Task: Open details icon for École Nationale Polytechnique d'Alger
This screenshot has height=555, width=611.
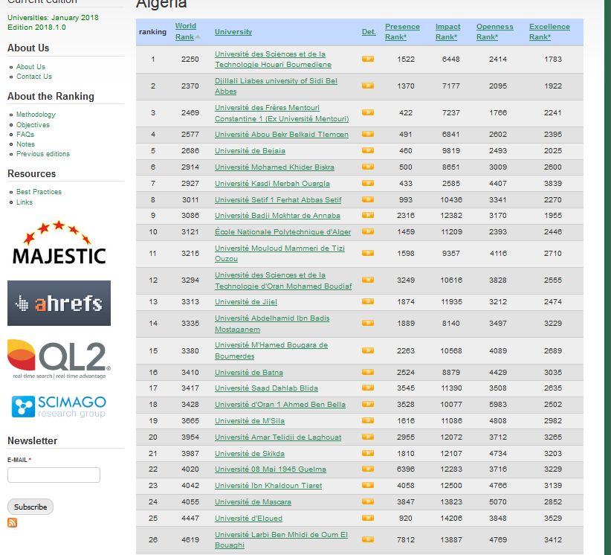Action: (367, 231)
